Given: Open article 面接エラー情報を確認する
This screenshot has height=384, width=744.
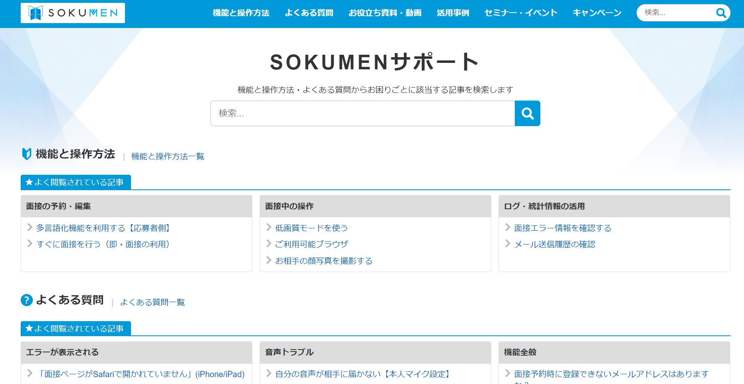Looking at the screenshot, I should (x=563, y=228).
